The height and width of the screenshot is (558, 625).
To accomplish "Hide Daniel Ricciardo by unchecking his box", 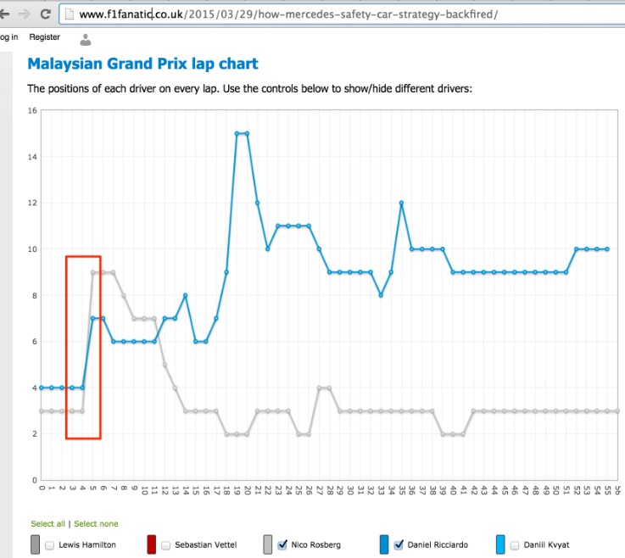I will (x=399, y=544).
